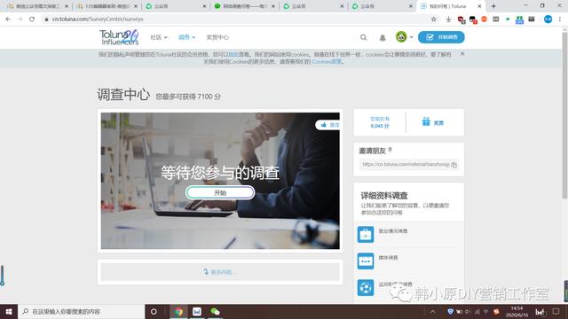Open the notifications bell icon
This screenshot has width=568, height=319.
(383, 37)
